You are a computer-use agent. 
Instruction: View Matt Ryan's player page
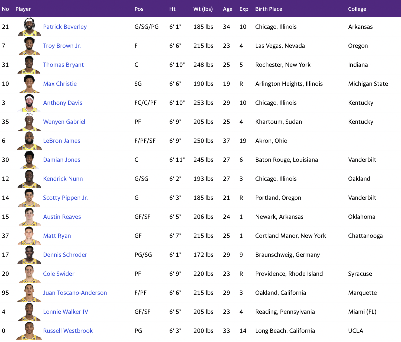pos(57,236)
